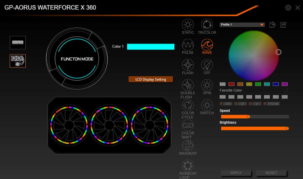
Task: Click the first Favorite Color slot
Action: pos(223,97)
